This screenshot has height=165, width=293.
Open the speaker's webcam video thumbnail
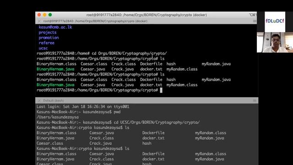click(275, 42)
